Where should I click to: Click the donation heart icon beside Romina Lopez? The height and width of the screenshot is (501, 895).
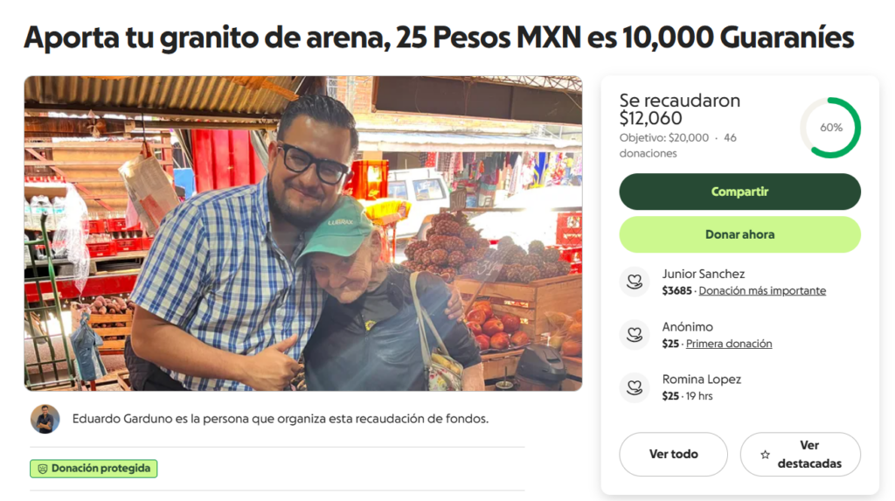635,388
